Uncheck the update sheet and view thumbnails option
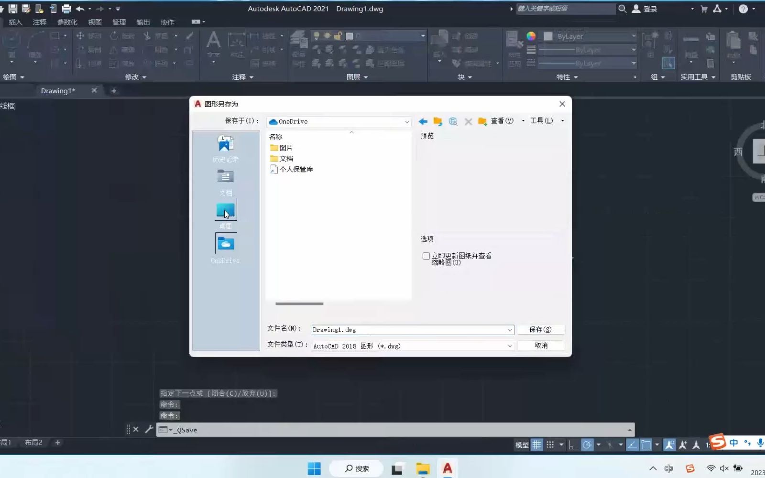The height and width of the screenshot is (478, 765). point(426,256)
